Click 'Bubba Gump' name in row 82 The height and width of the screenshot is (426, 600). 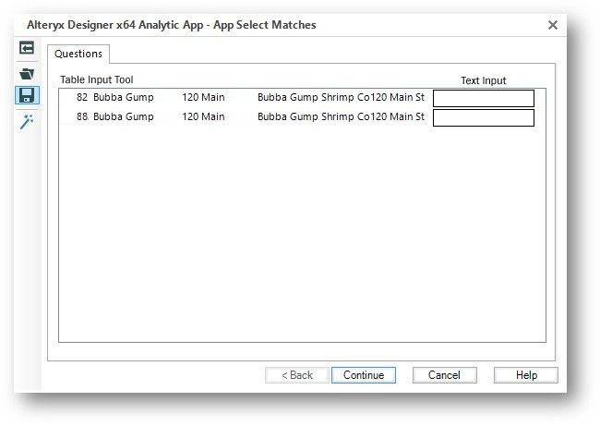pyautogui.click(x=123, y=98)
